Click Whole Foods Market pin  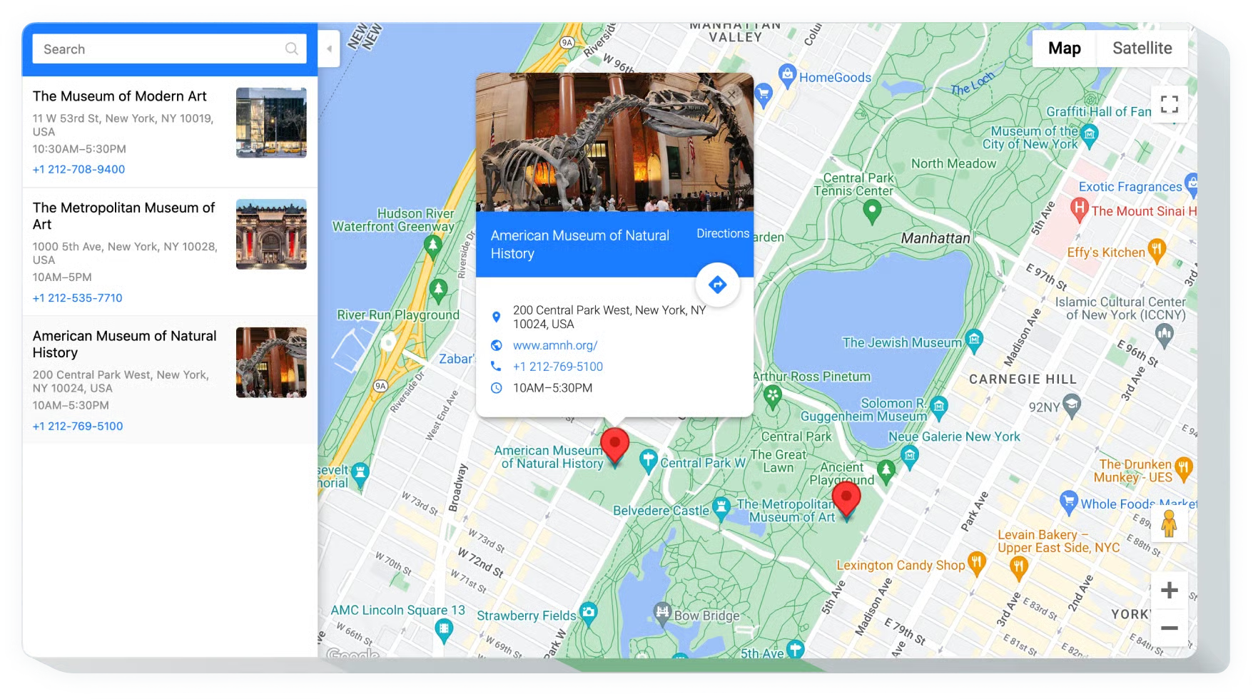(x=1068, y=502)
